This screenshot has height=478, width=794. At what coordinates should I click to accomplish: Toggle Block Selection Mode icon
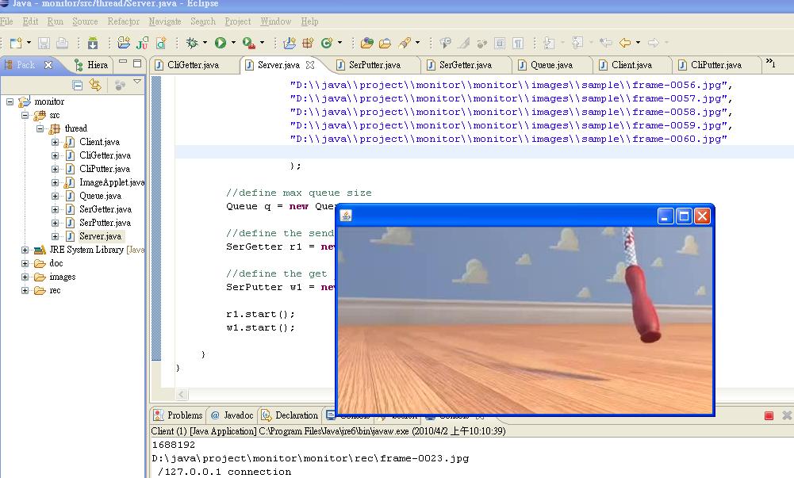coord(500,43)
